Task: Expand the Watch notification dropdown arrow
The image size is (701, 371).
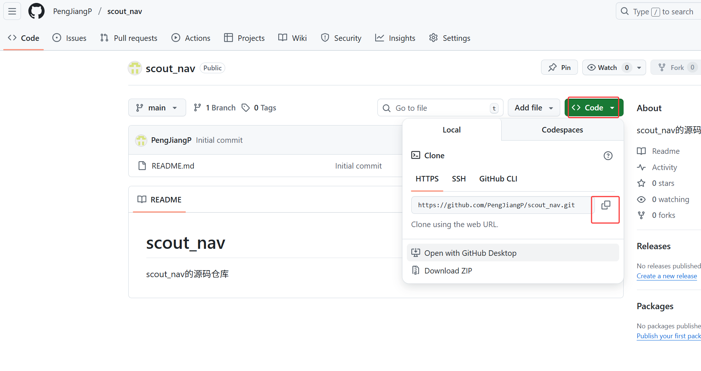Action: pyautogui.click(x=639, y=67)
